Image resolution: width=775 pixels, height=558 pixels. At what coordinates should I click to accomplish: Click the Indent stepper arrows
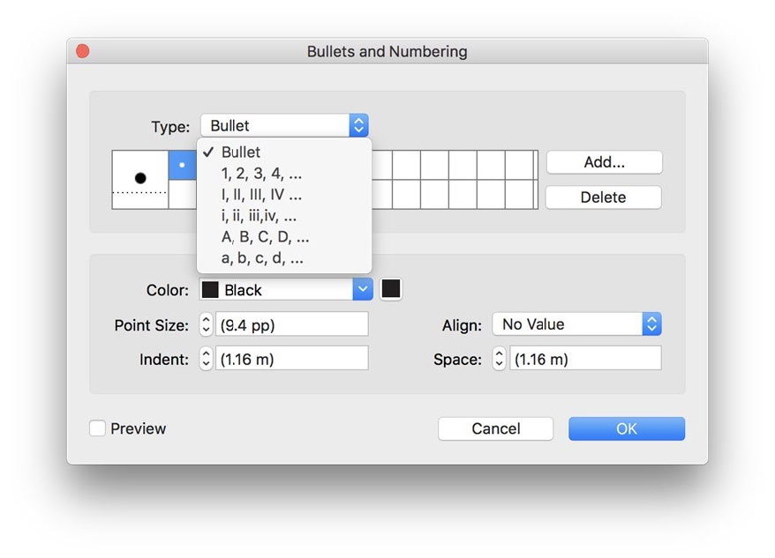pyautogui.click(x=206, y=359)
